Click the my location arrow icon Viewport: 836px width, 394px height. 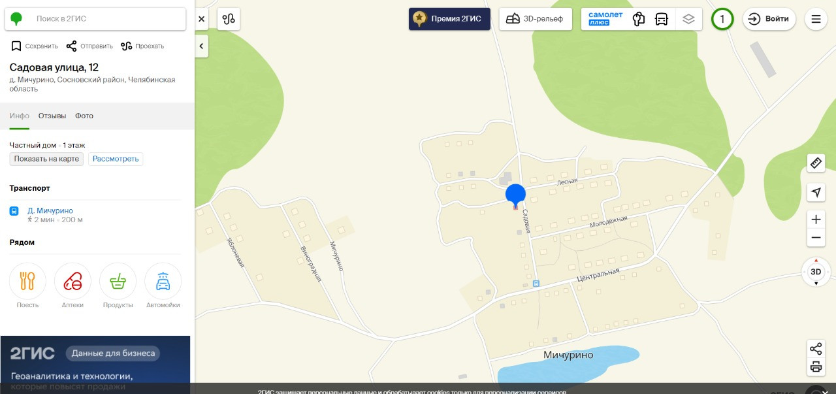pyautogui.click(x=816, y=192)
